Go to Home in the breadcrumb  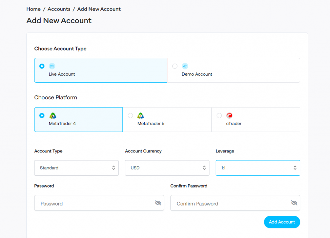pyautogui.click(x=34, y=9)
